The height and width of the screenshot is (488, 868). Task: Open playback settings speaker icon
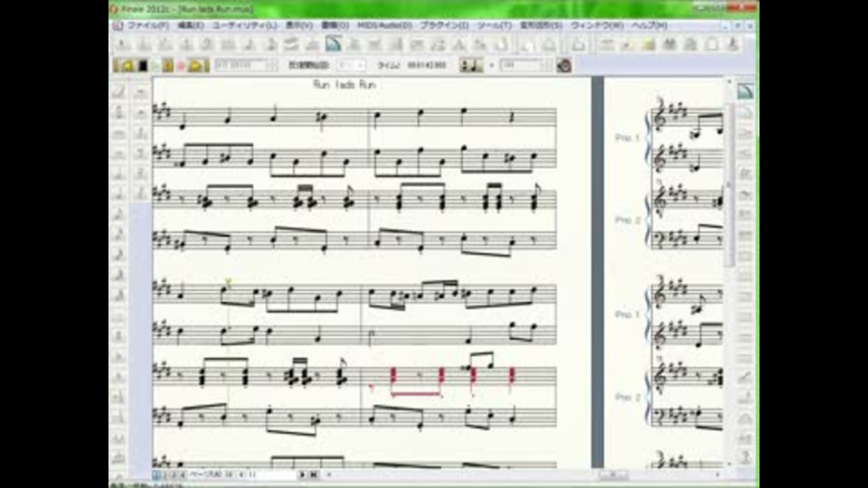coord(563,65)
